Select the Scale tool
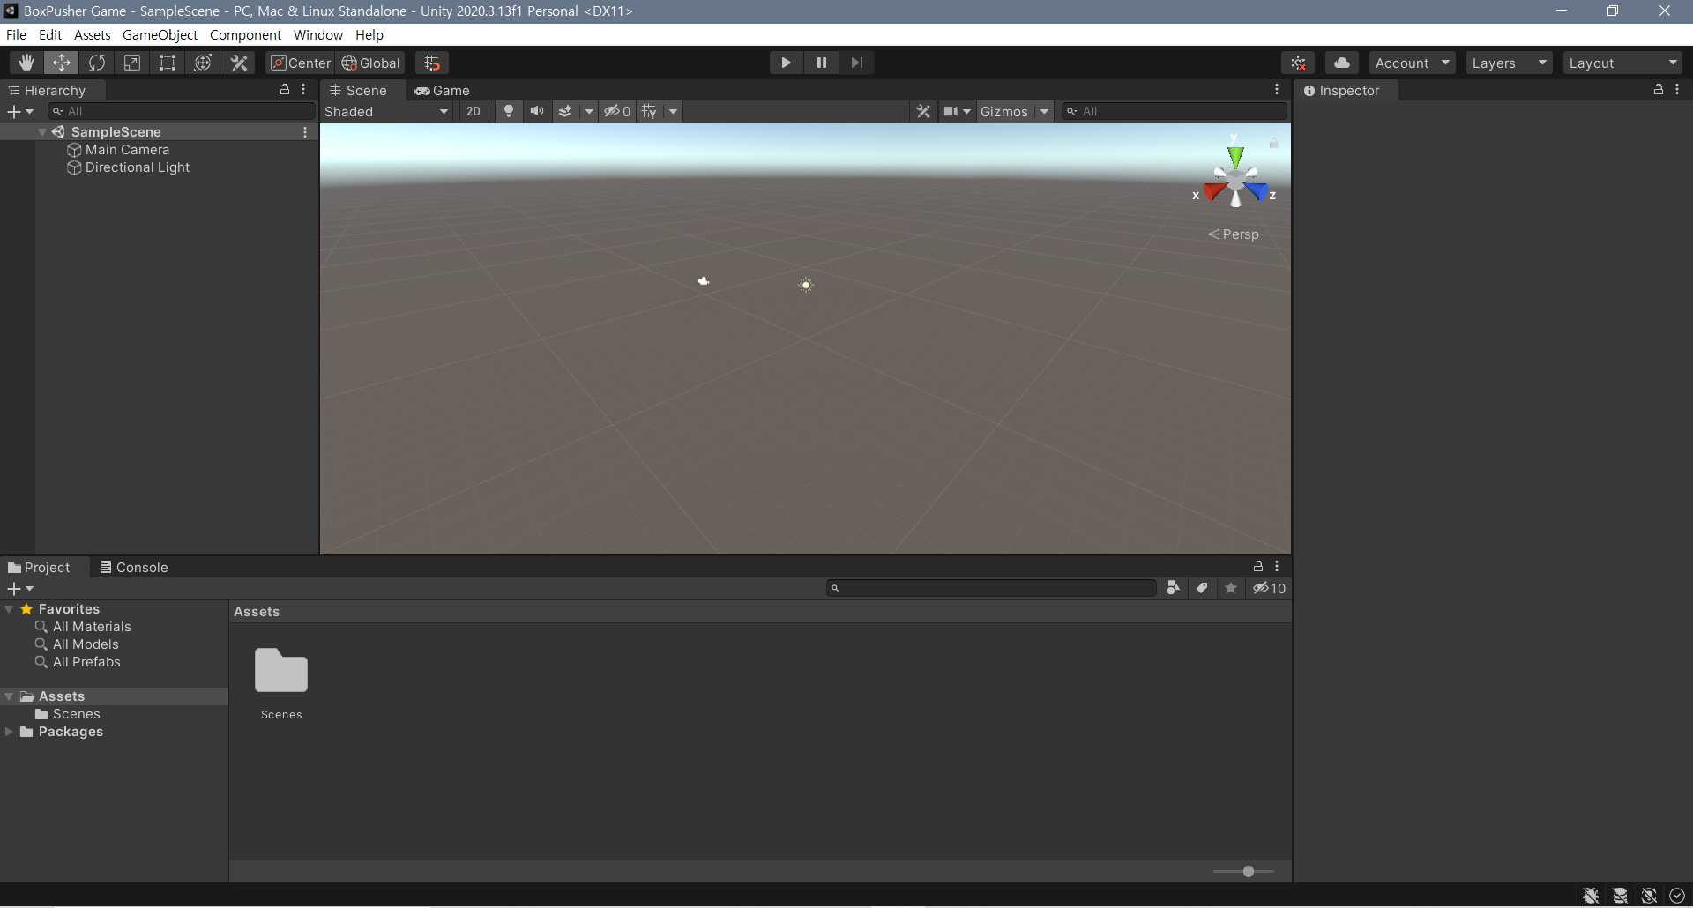The width and height of the screenshot is (1693, 908). [132, 63]
